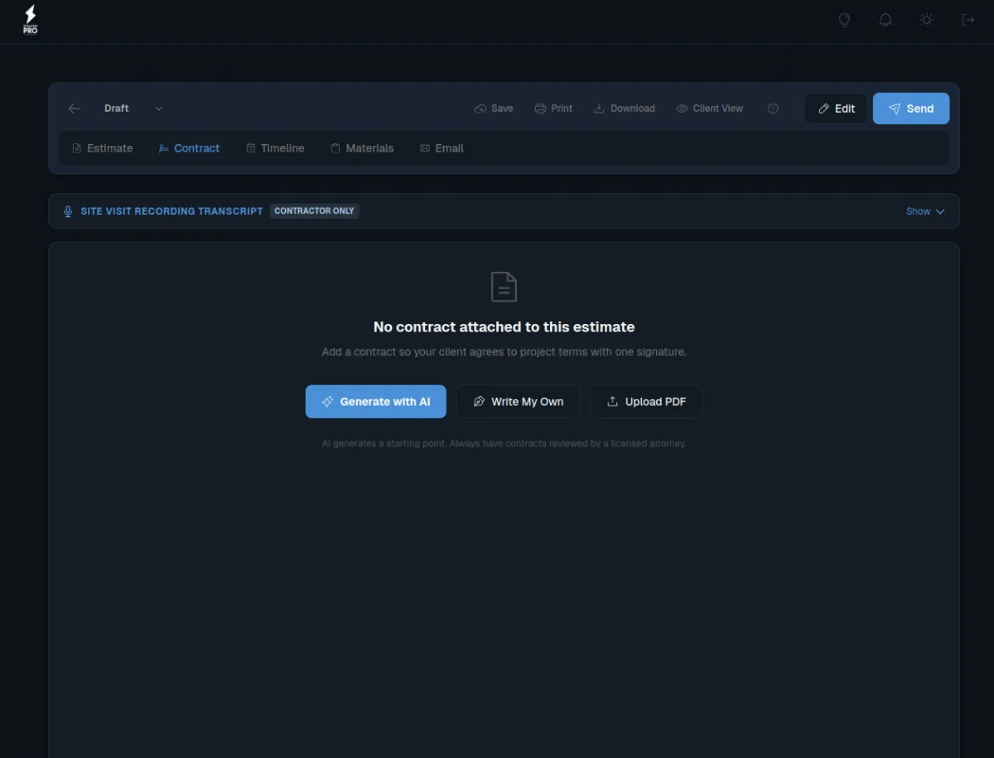This screenshot has height=758, width=994.
Task: Select the Email tab
Action: click(x=442, y=147)
